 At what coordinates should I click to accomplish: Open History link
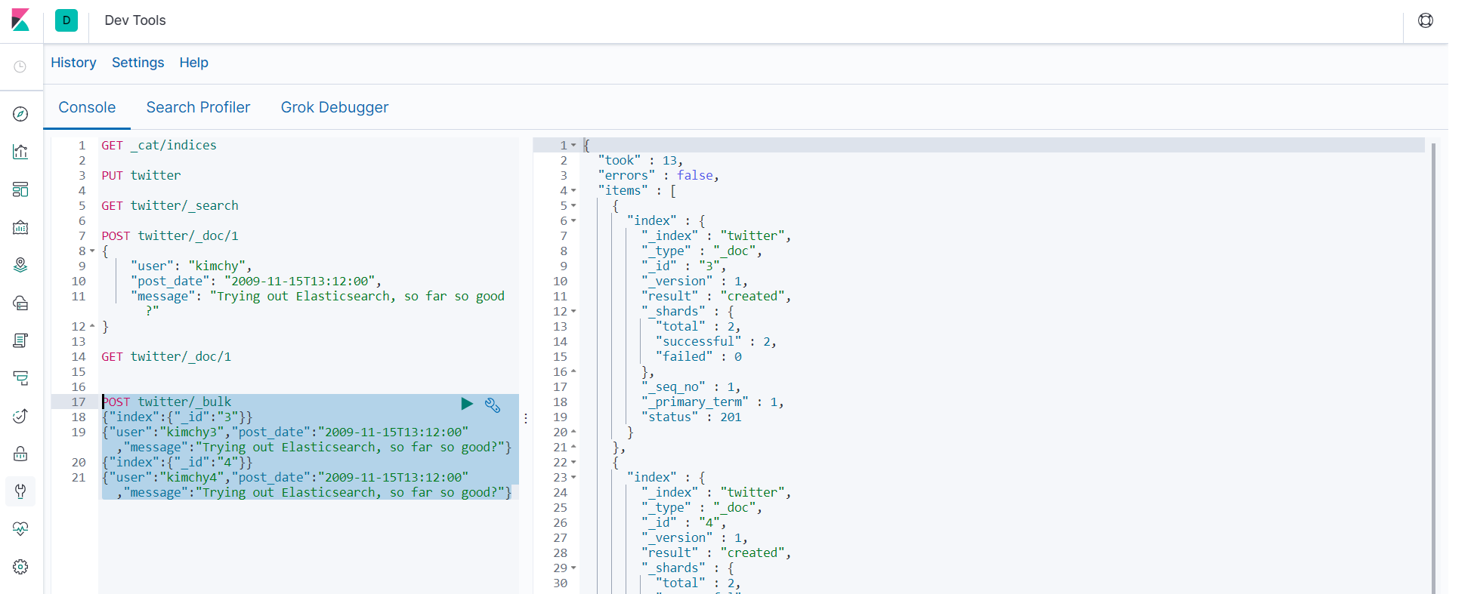[x=73, y=63]
